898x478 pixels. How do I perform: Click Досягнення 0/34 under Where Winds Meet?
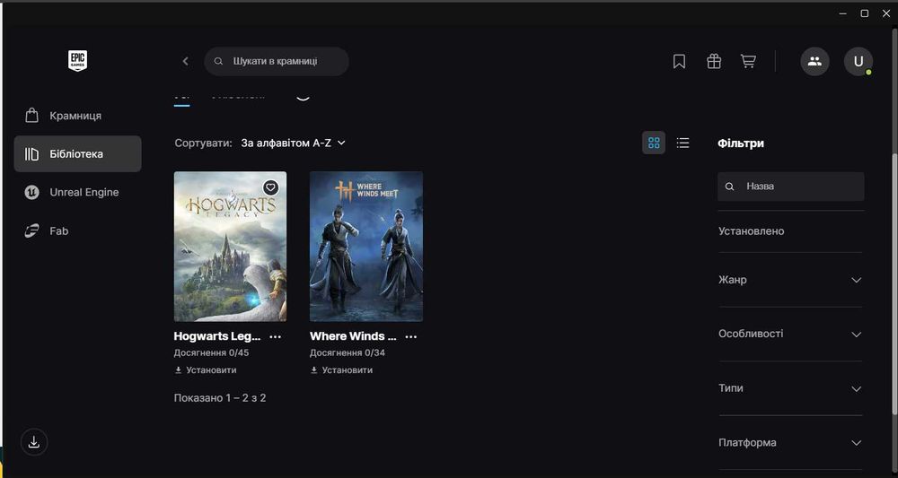(x=347, y=352)
